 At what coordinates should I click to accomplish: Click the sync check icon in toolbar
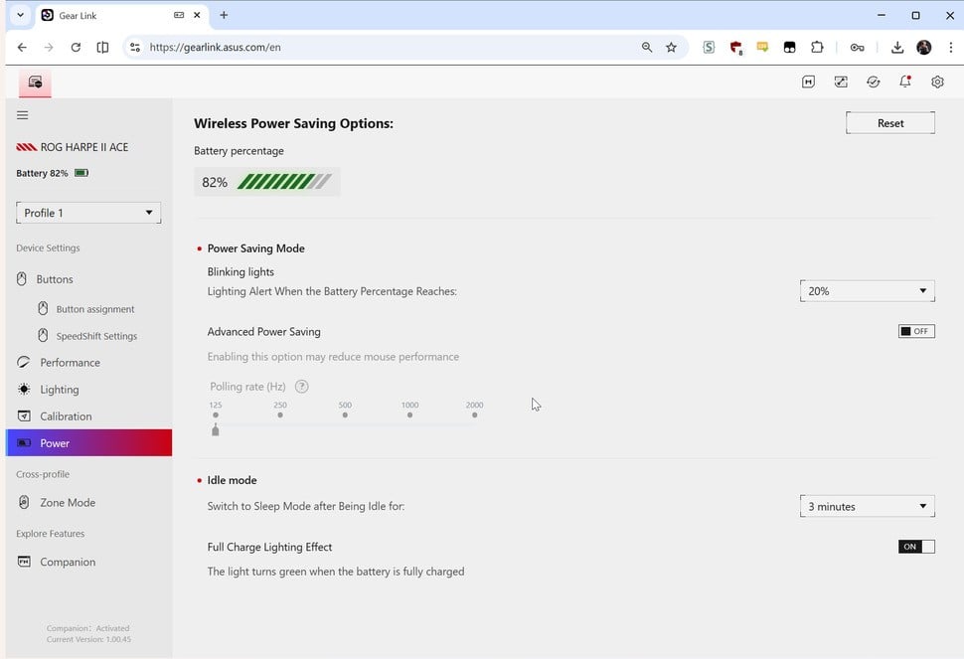873,82
